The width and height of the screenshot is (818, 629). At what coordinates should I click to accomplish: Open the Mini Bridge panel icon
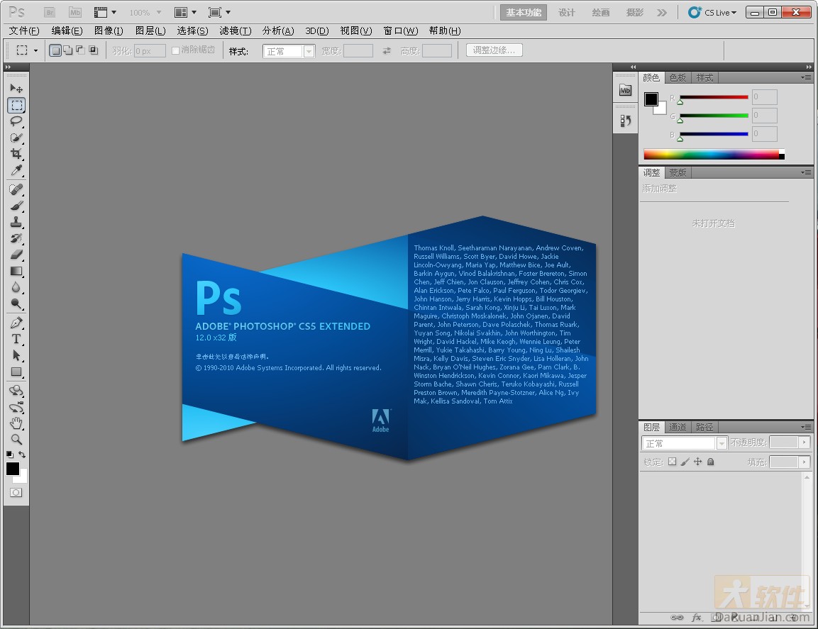pyautogui.click(x=625, y=90)
